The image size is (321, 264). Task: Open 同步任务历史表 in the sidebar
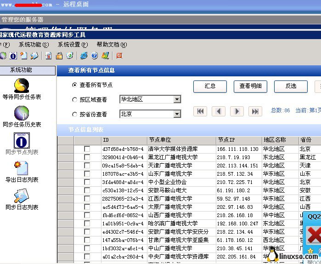tap(22, 113)
